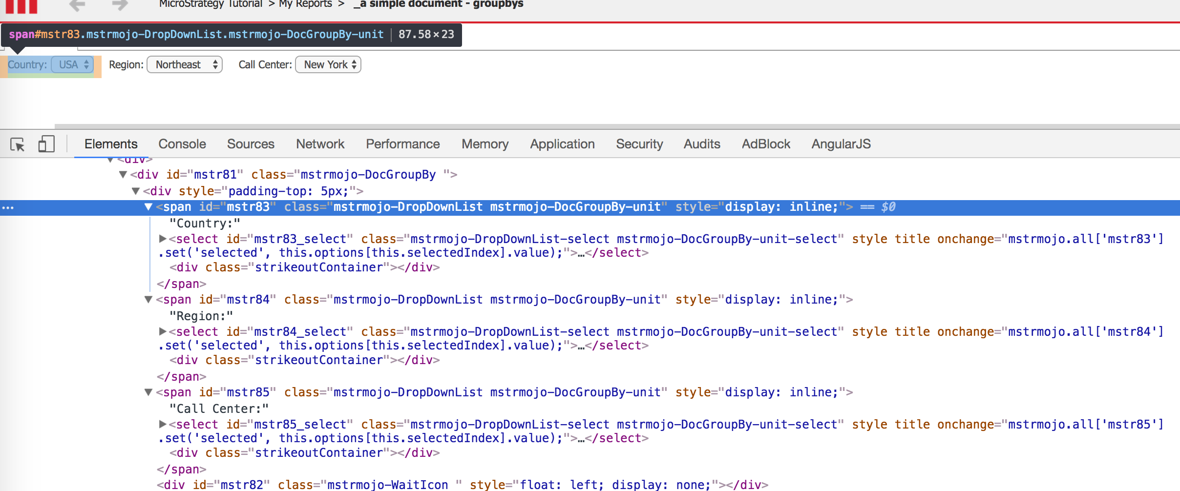This screenshot has width=1180, height=491.
Task: Activate the inspect element picker icon
Action: (x=18, y=144)
